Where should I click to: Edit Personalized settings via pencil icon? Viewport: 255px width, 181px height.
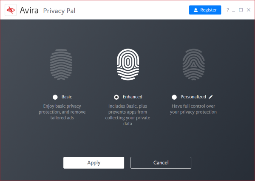[211, 97]
